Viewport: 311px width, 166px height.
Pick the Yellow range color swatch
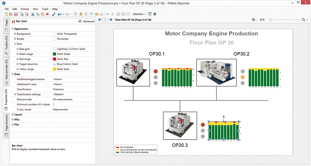pos(54,69)
